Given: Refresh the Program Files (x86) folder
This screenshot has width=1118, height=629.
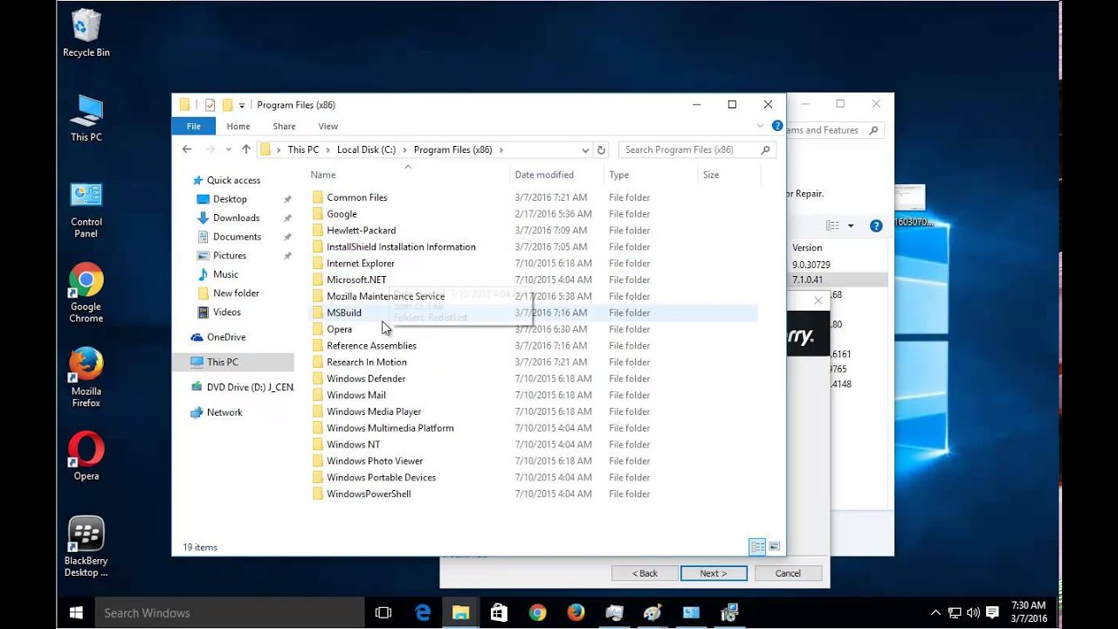Looking at the screenshot, I should click(x=601, y=149).
